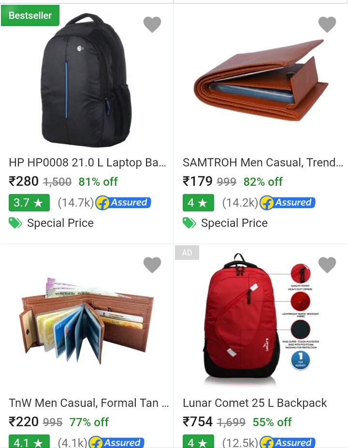Click the Special Price tag icon under HP bag
348x448 pixels.
(x=15, y=223)
